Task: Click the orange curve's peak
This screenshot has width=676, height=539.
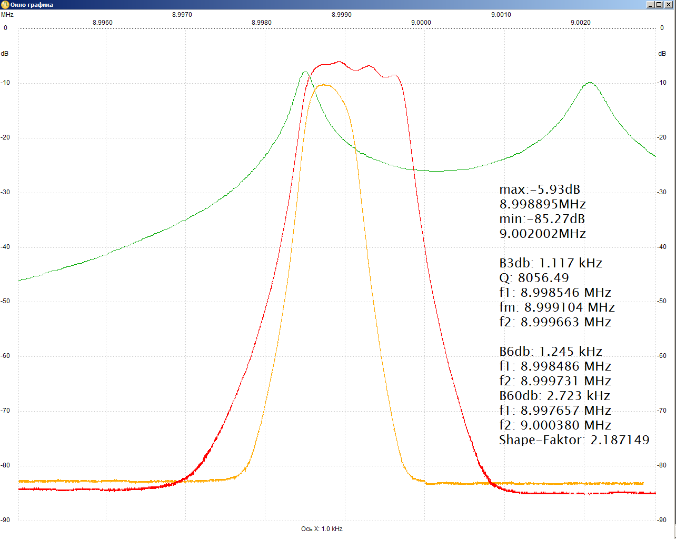Action: [x=323, y=85]
